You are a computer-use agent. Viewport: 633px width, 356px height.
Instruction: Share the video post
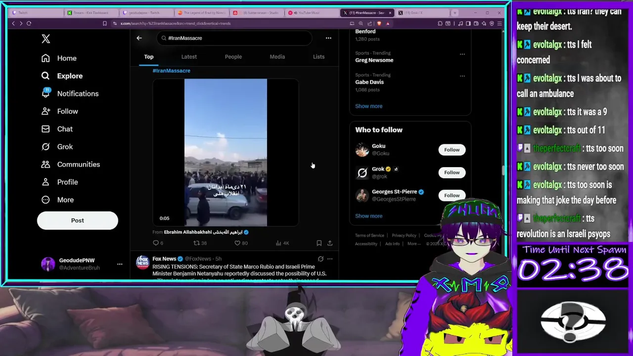[x=330, y=243]
